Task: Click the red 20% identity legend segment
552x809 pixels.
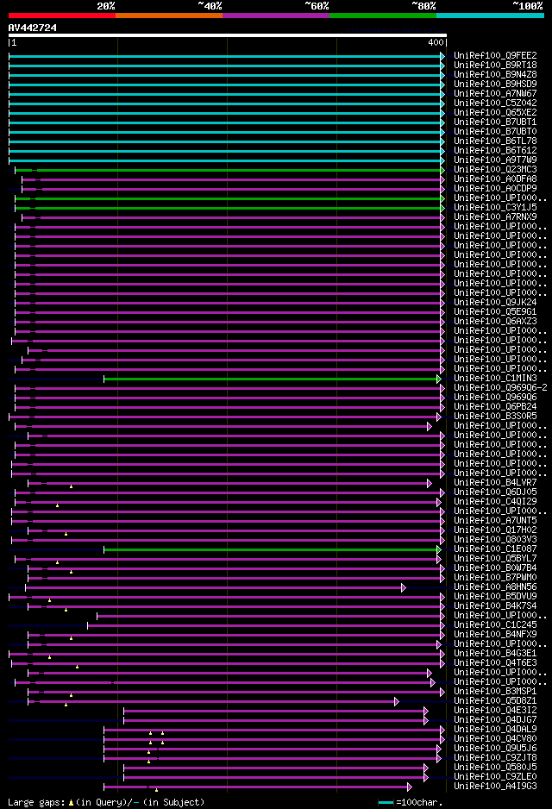Action: pyautogui.click(x=62, y=16)
